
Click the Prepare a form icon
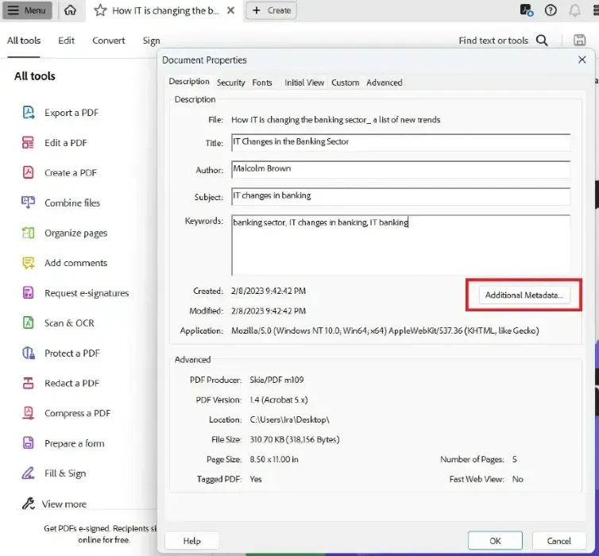[28, 443]
